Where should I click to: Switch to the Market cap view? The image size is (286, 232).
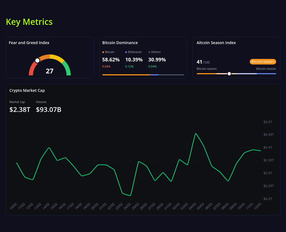point(17,102)
